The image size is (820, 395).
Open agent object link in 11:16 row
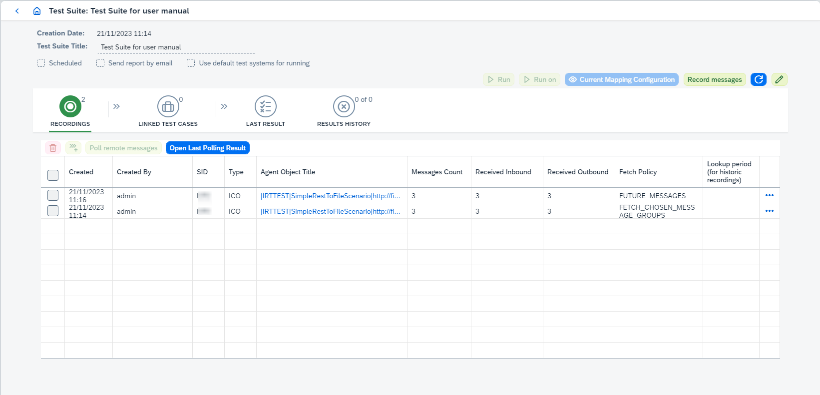(331, 196)
